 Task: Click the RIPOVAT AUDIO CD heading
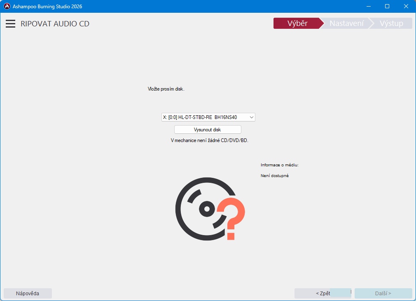[55, 24]
